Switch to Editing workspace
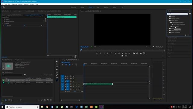This screenshot has width=193, height=109. [x=82, y=7]
